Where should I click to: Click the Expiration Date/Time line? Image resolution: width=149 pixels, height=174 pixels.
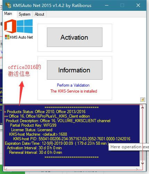[x=57, y=143]
